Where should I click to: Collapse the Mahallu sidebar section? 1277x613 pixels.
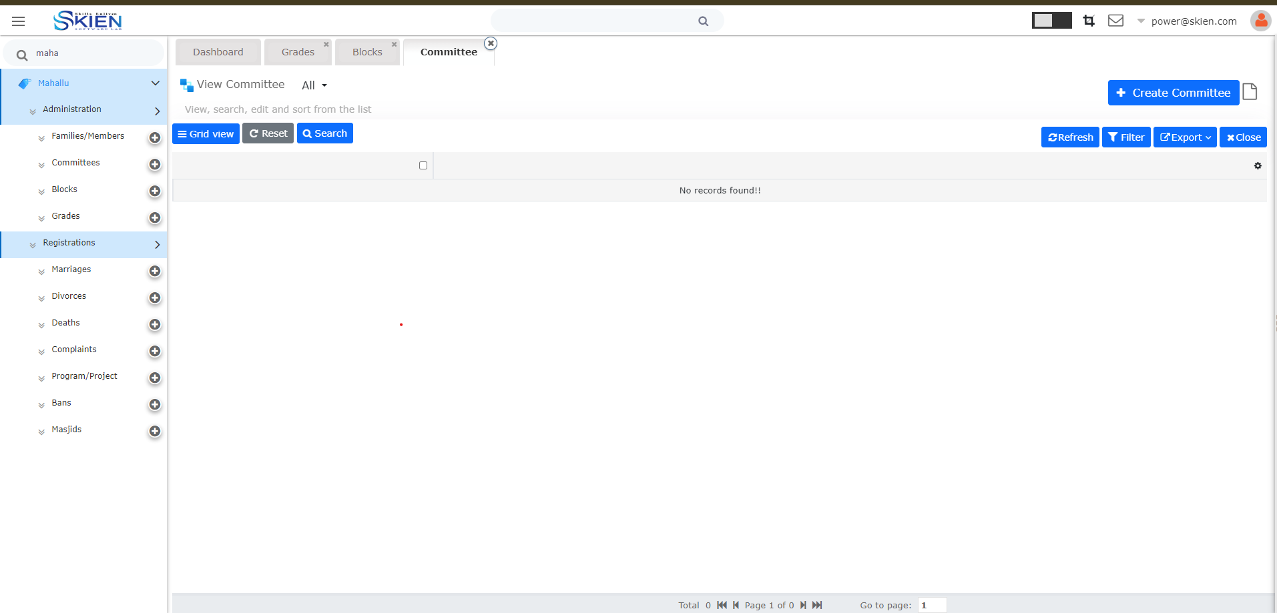click(x=155, y=83)
